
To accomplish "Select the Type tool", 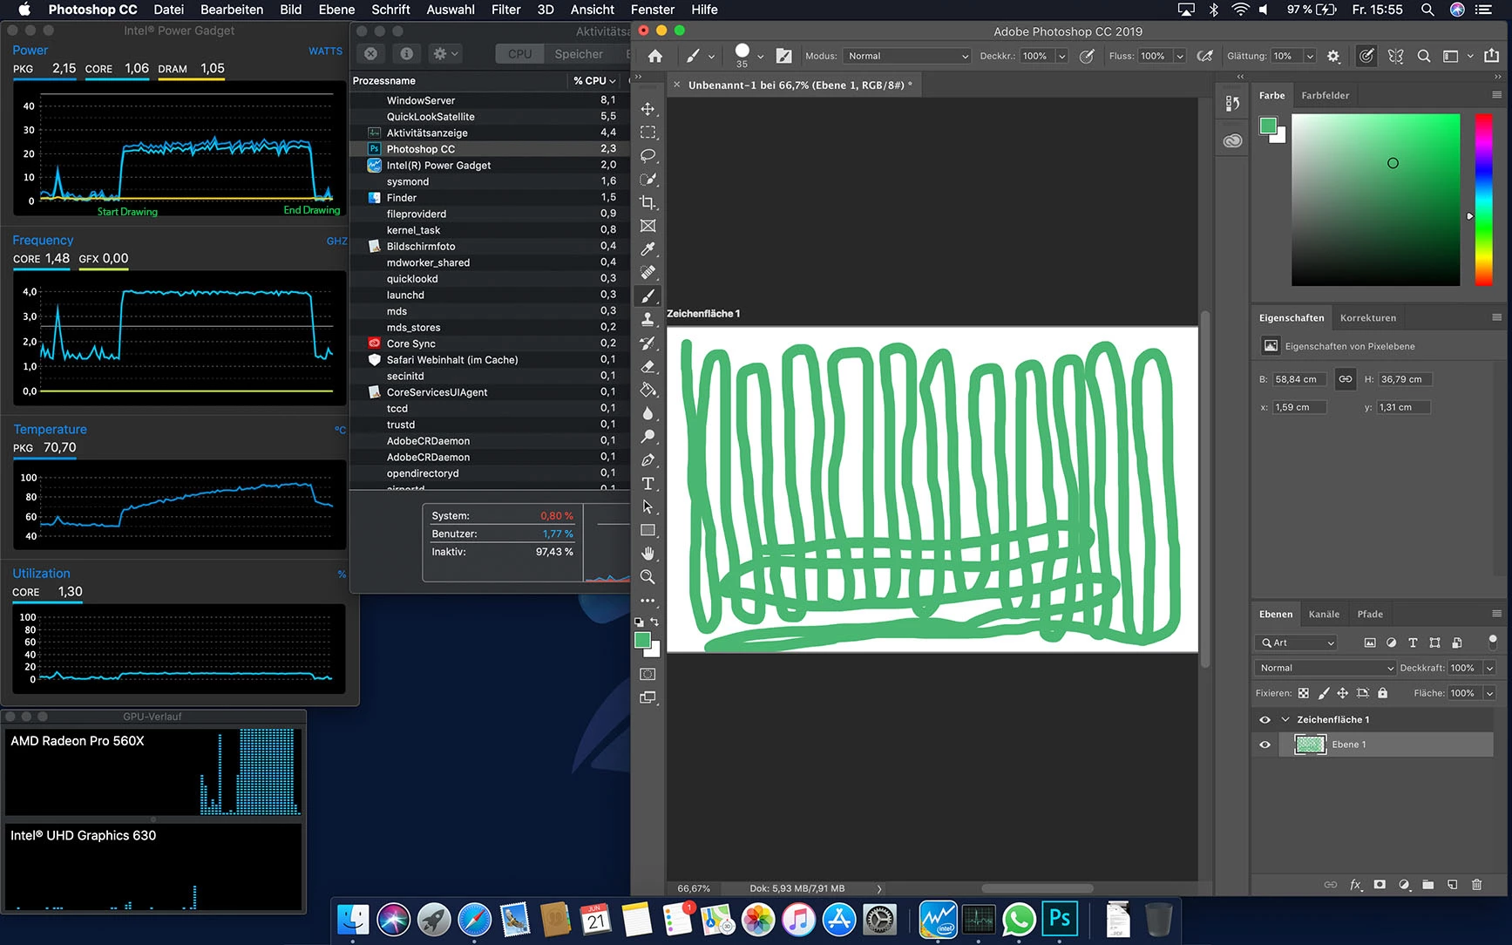I will [648, 484].
